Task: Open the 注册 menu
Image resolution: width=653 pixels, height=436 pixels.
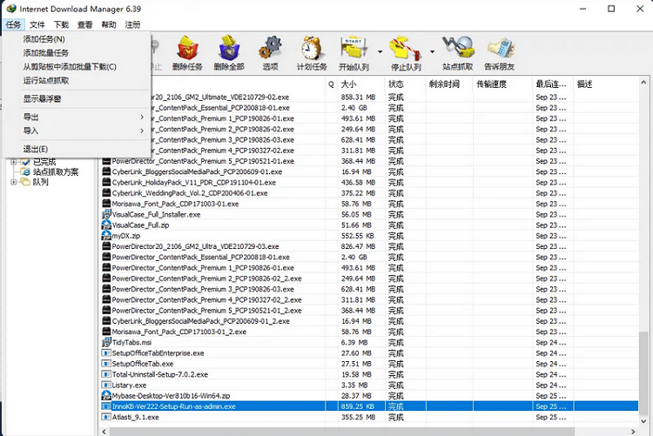Action: click(132, 25)
